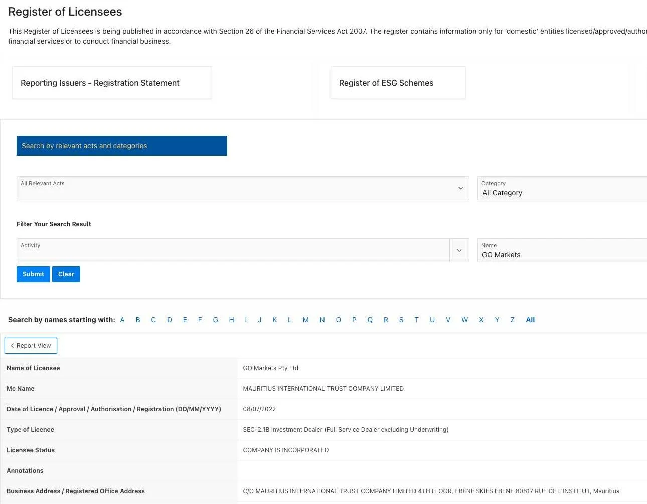Submit the search filter
The image size is (647, 504).
(33, 274)
